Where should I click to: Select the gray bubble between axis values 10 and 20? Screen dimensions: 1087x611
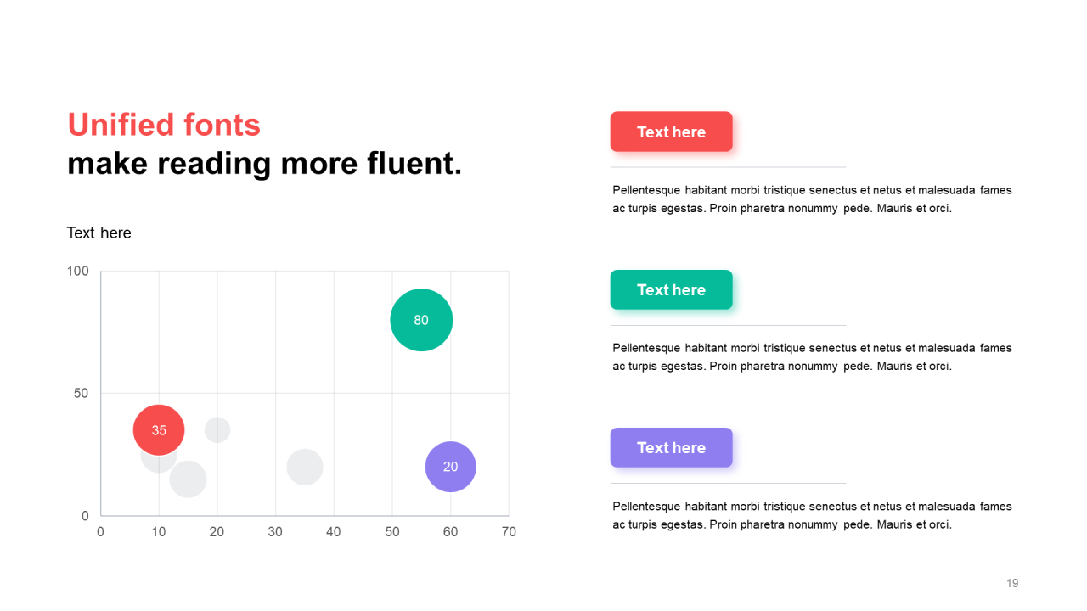pyautogui.click(x=189, y=479)
